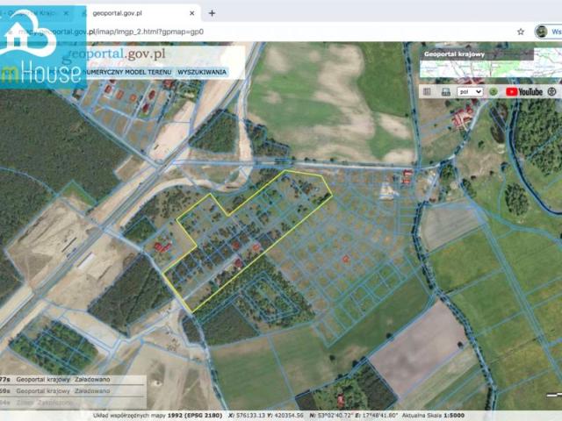Click the grid icon left of the printer icon
562x421 pixels.
427,91
